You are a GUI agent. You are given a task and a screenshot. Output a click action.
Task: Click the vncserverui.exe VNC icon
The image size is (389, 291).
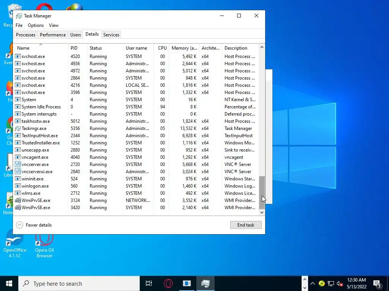17,172
